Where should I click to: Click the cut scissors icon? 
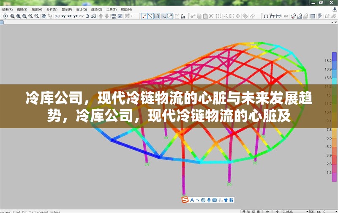(193, 16)
